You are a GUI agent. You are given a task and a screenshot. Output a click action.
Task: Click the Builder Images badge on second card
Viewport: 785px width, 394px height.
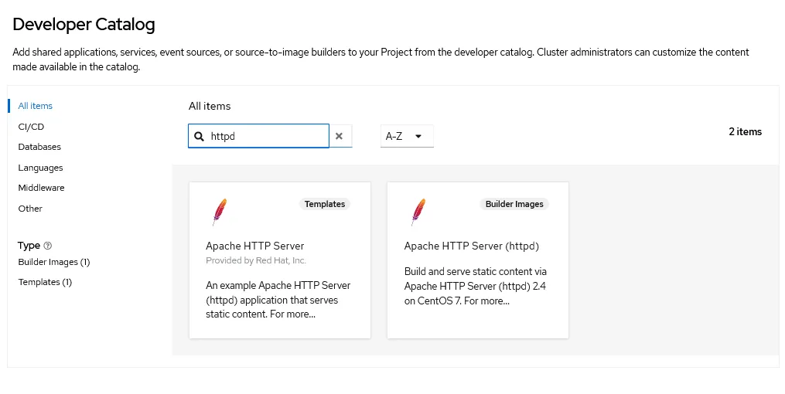pyautogui.click(x=514, y=204)
